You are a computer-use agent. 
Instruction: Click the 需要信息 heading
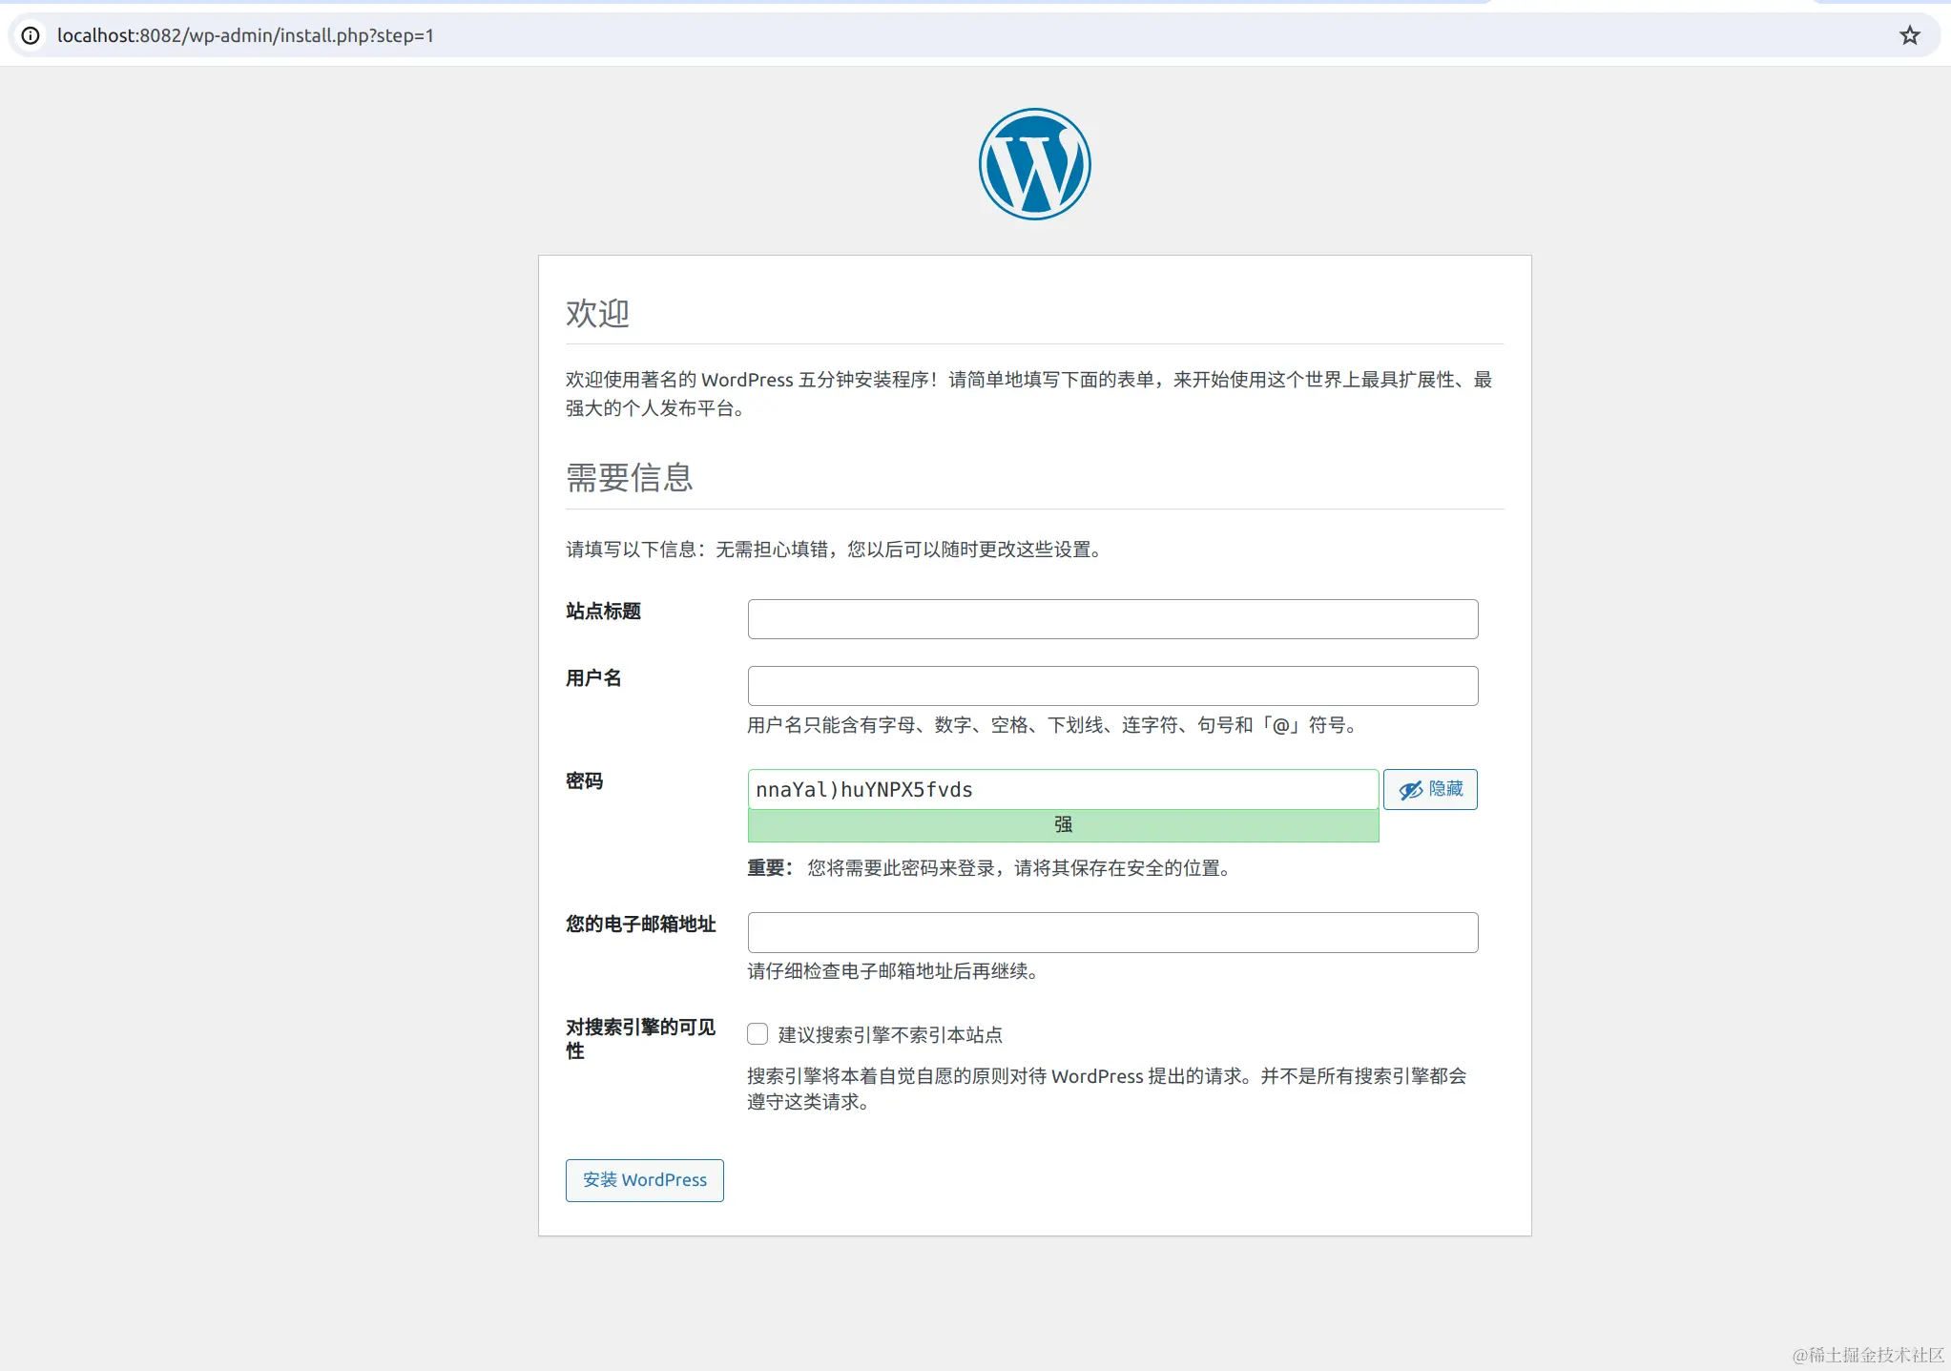point(629,477)
